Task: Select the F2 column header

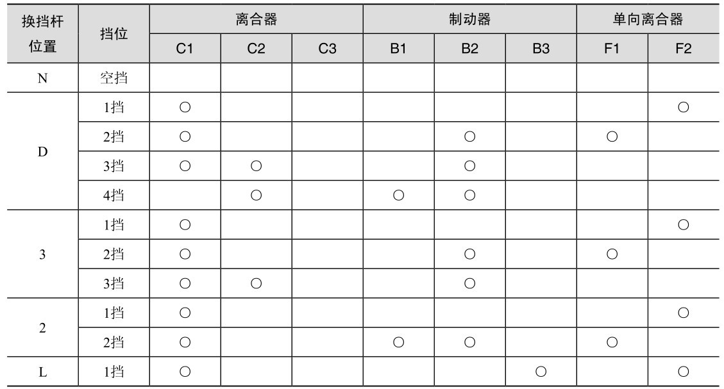Action: point(683,49)
